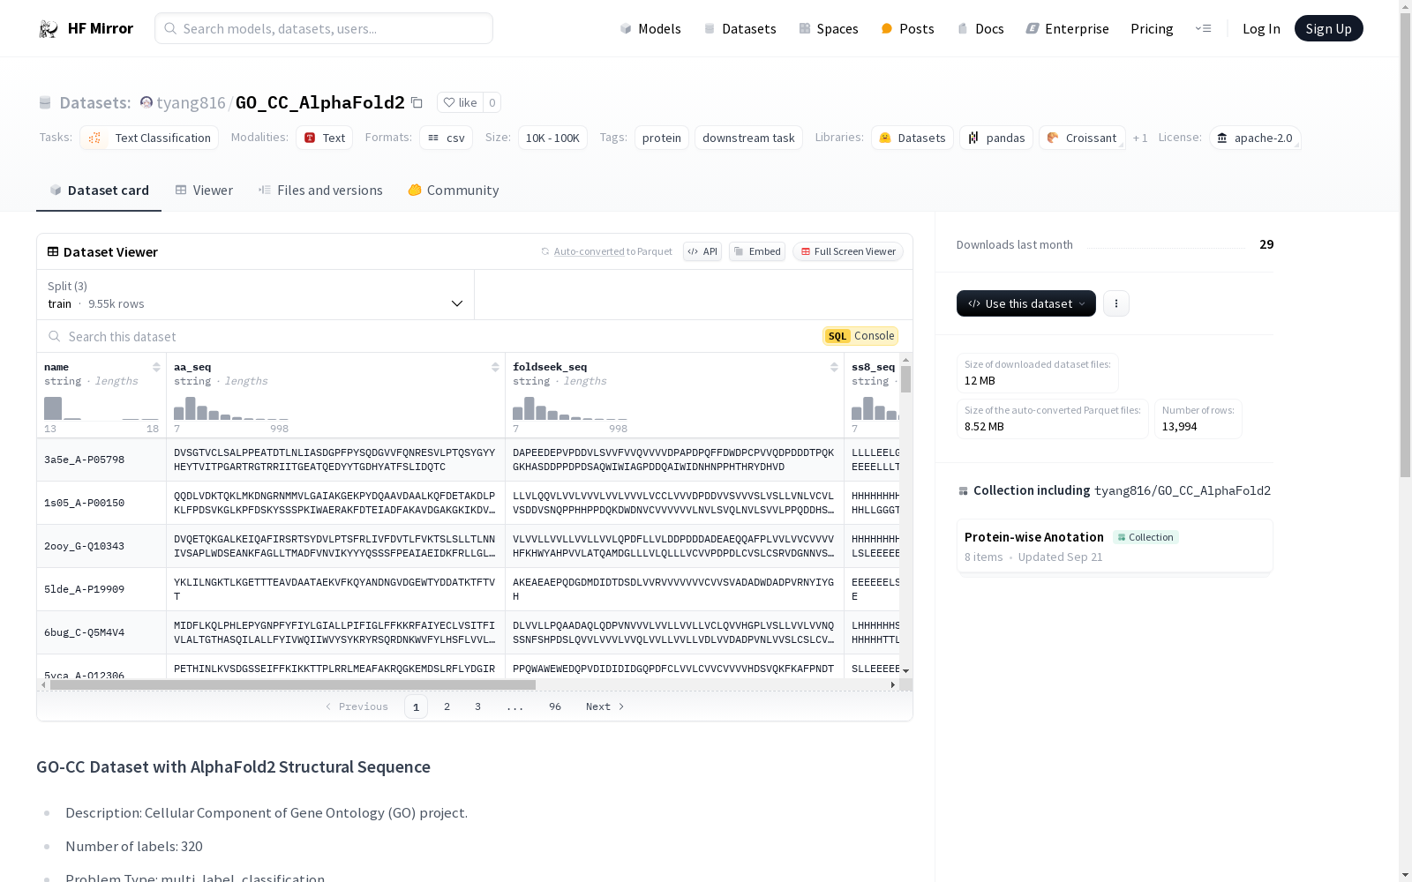1412x882 pixels.
Task: Open Models in the top navigation
Action: 650,28
